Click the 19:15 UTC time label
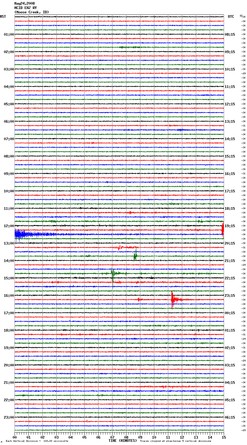 [230, 226]
